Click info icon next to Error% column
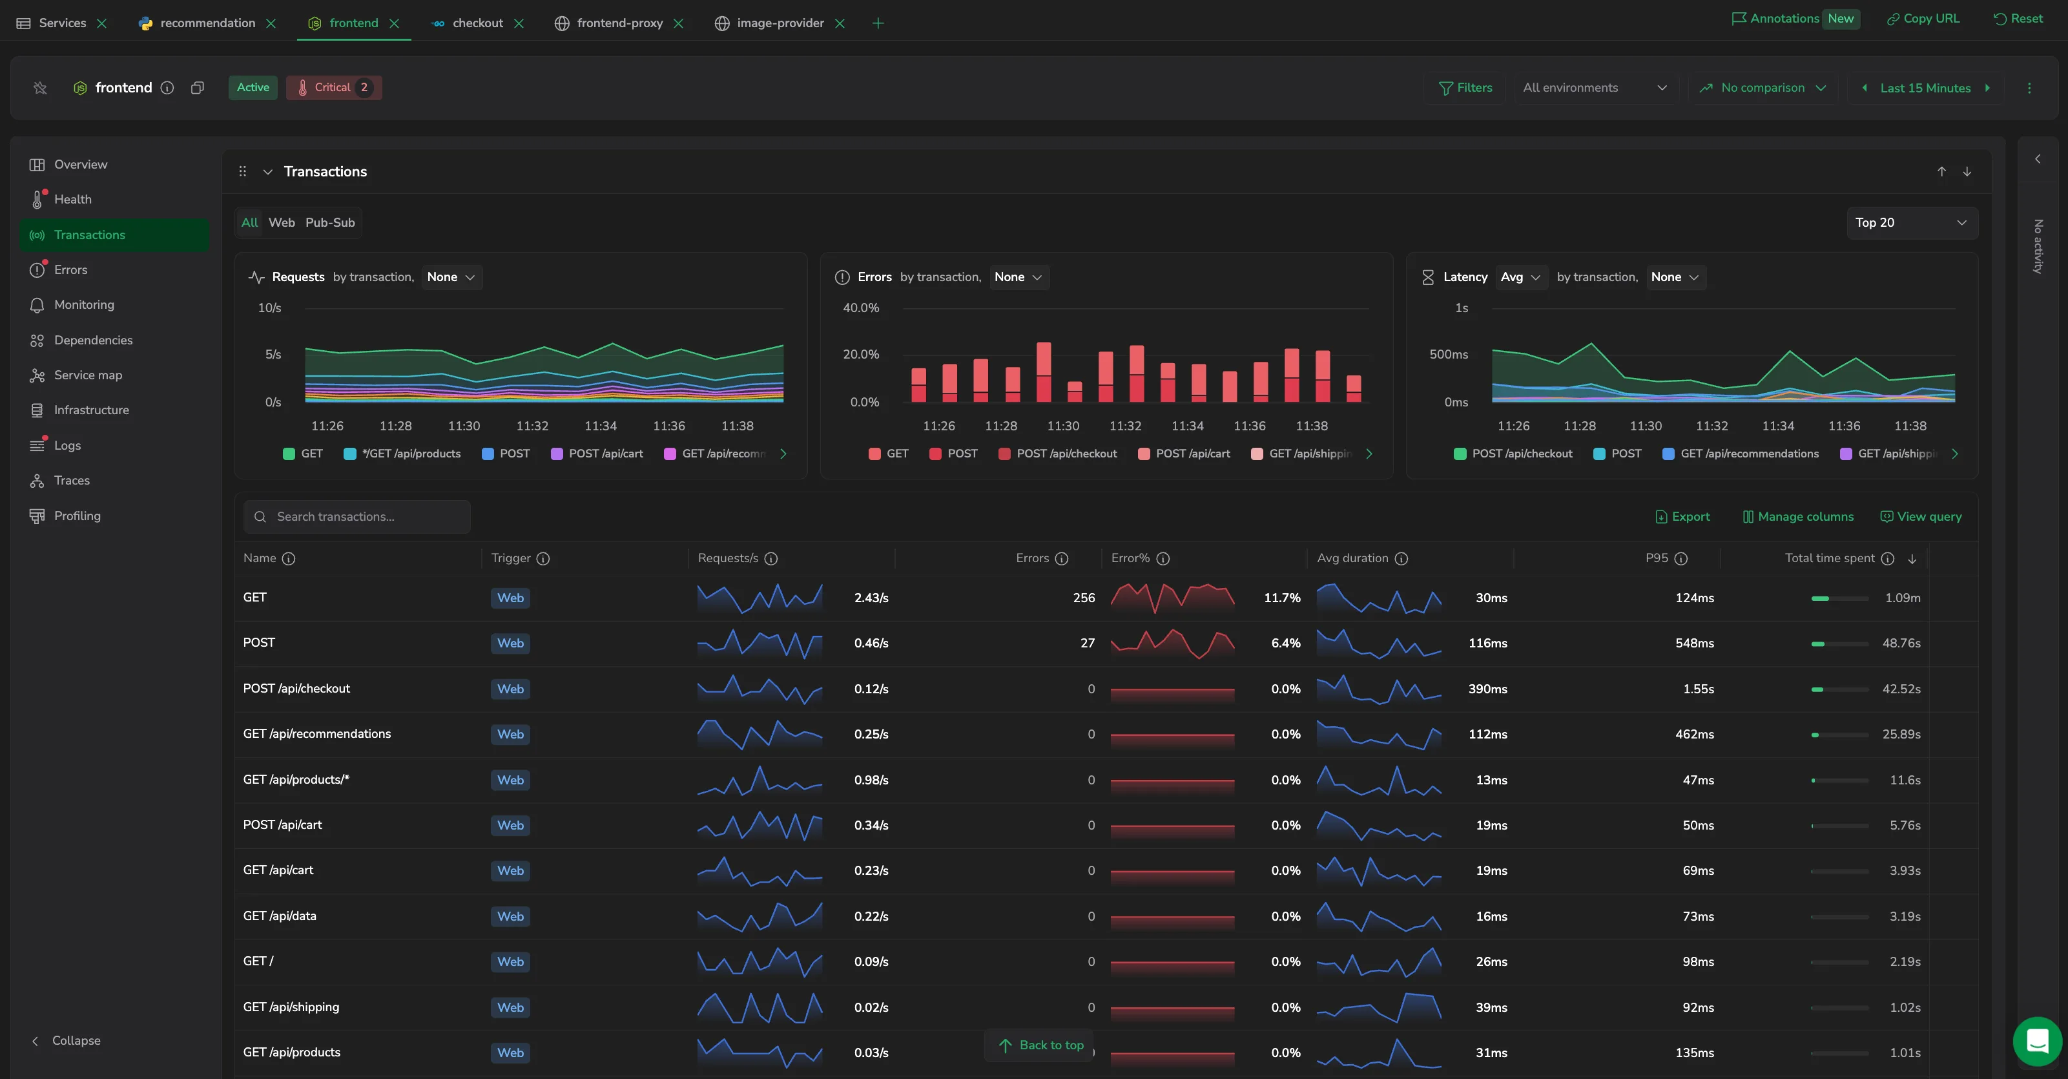This screenshot has height=1079, width=2068. (x=1163, y=558)
